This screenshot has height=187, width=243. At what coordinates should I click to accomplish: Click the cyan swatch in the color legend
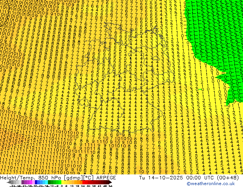[x=46, y=182]
